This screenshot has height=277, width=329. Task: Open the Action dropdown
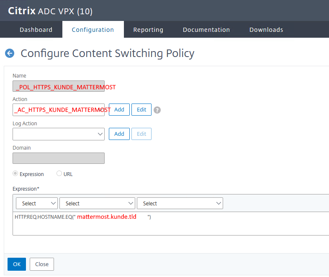click(x=59, y=110)
